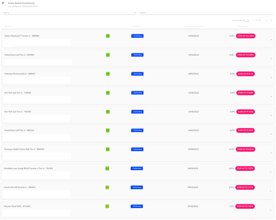Expand Kier Park SL5 Tier-2 735656 row
Image resolution: width=276 pixels, height=220 pixels.
271,97
